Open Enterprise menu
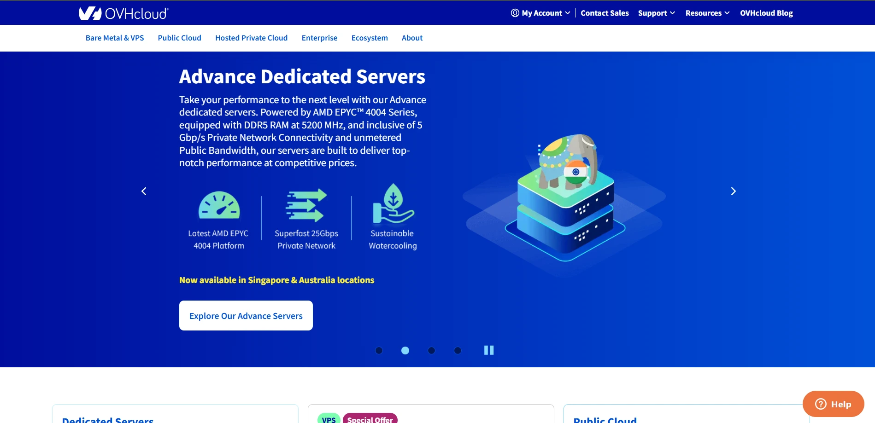This screenshot has height=423, width=875. point(319,38)
